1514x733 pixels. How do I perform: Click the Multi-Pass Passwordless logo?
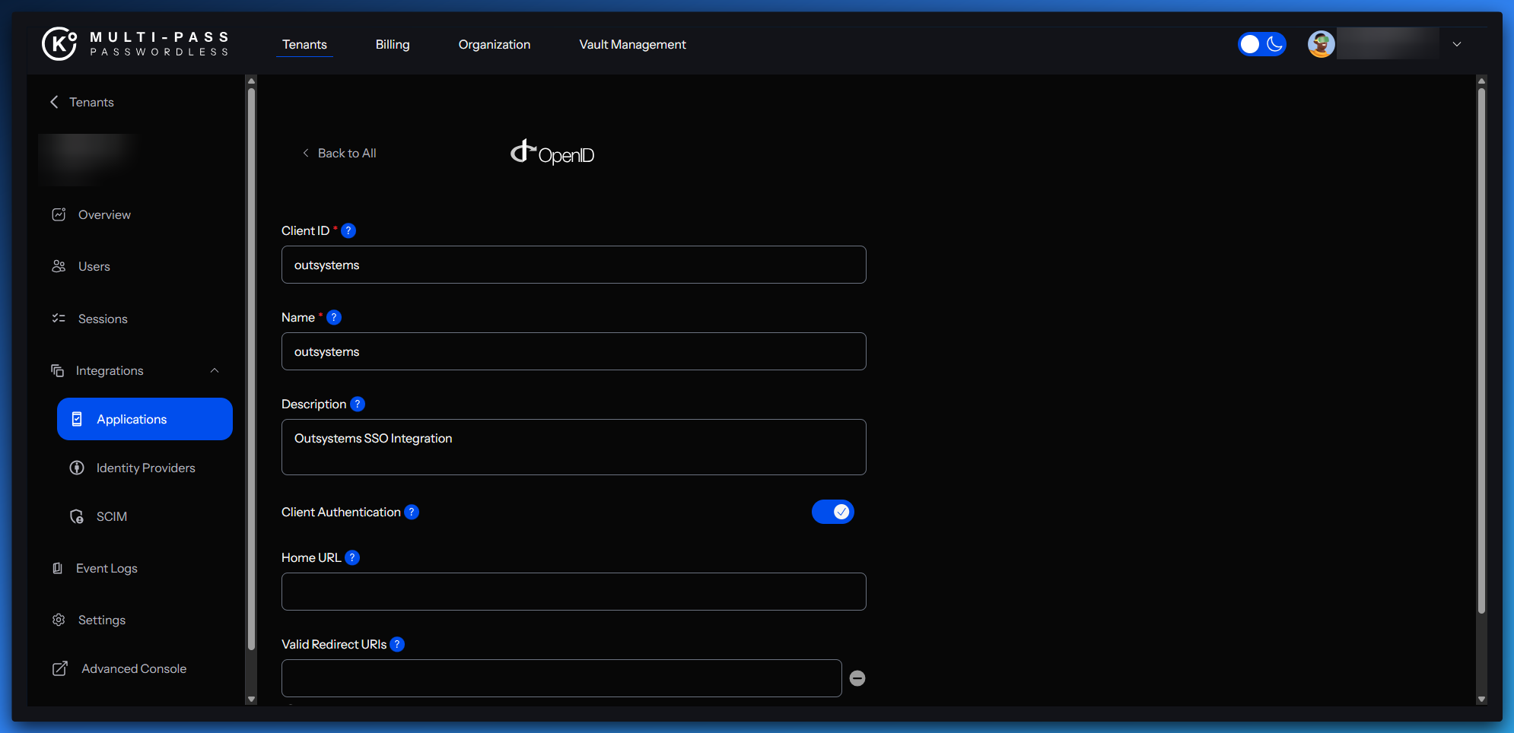[135, 43]
